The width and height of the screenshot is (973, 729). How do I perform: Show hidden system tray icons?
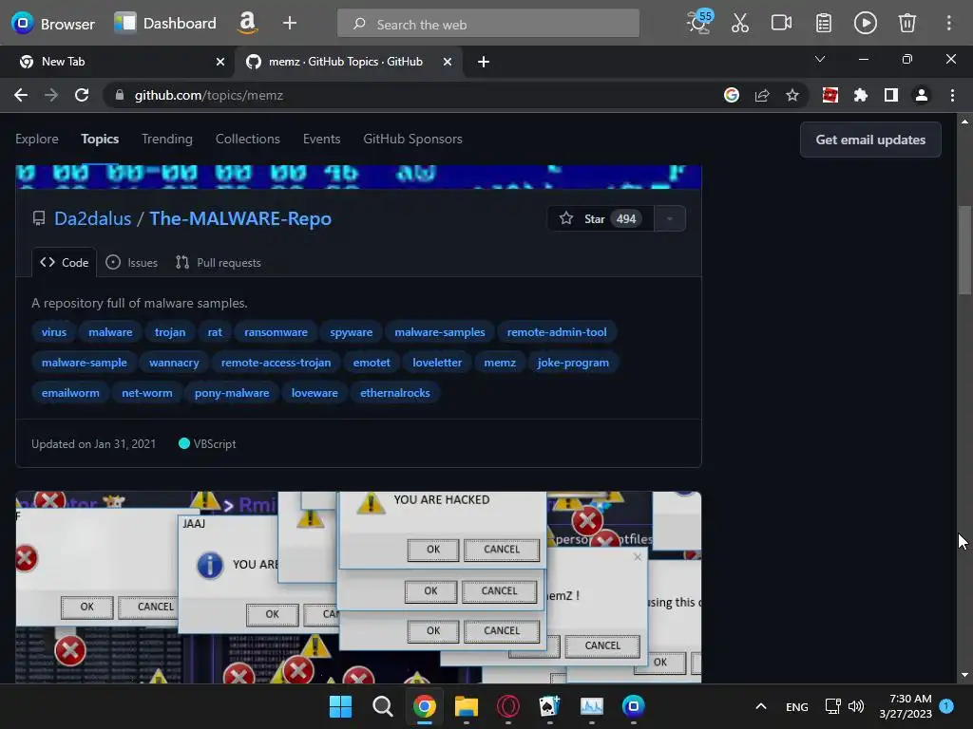(761, 706)
